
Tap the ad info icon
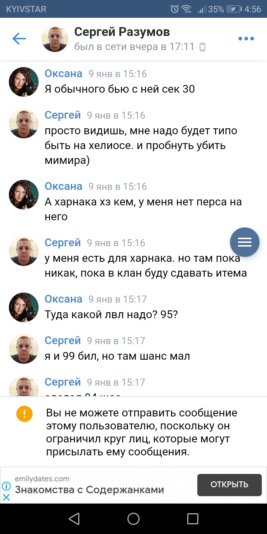(6, 486)
